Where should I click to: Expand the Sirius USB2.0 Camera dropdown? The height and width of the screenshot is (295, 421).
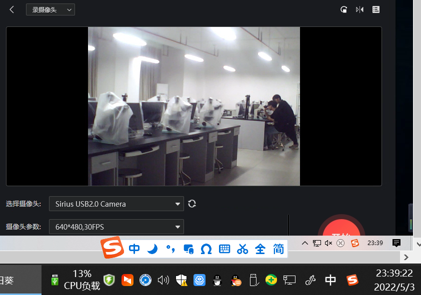(x=116, y=204)
